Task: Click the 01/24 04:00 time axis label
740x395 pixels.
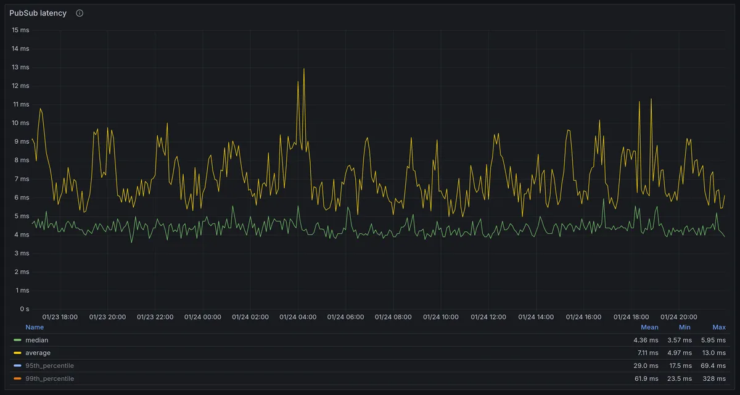Action: [298, 317]
